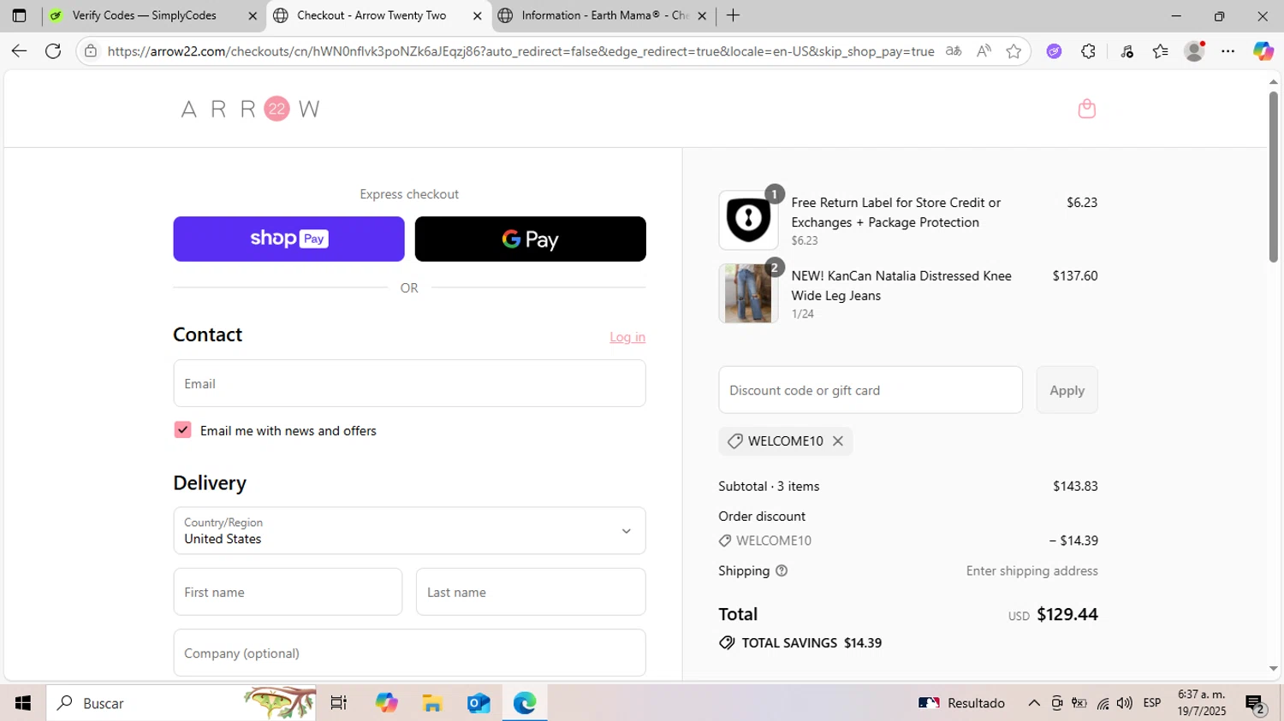
Task: Click the browser address bar URL
Action: [520, 51]
